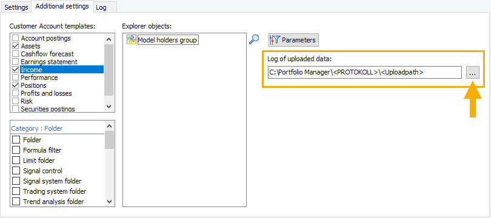Click into the Log of uploaded data path field
The width and height of the screenshot is (491, 218).
pyautogui.click(x=365, y=72)
